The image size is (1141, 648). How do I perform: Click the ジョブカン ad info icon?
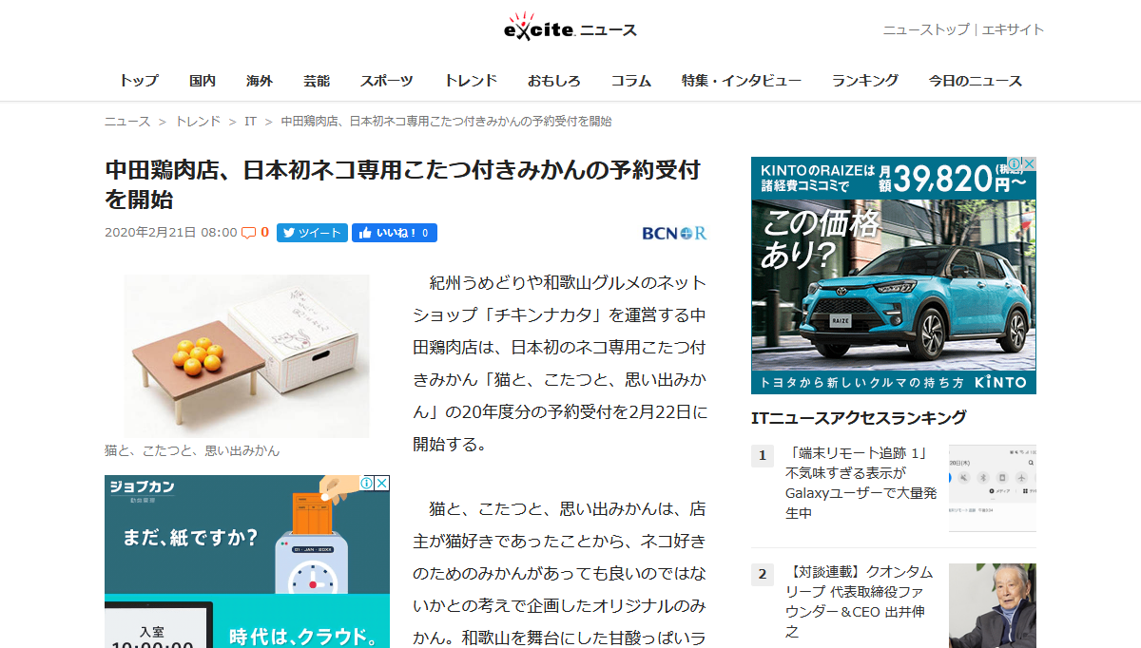pos(367,483)
